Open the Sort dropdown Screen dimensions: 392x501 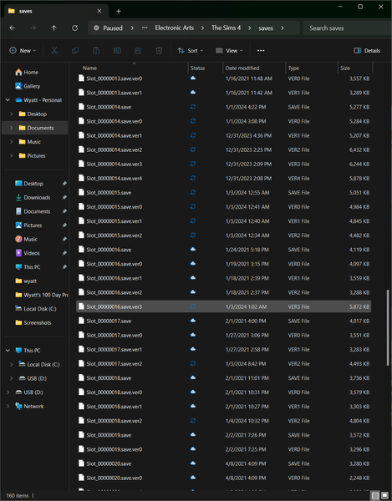click(191, 50)
